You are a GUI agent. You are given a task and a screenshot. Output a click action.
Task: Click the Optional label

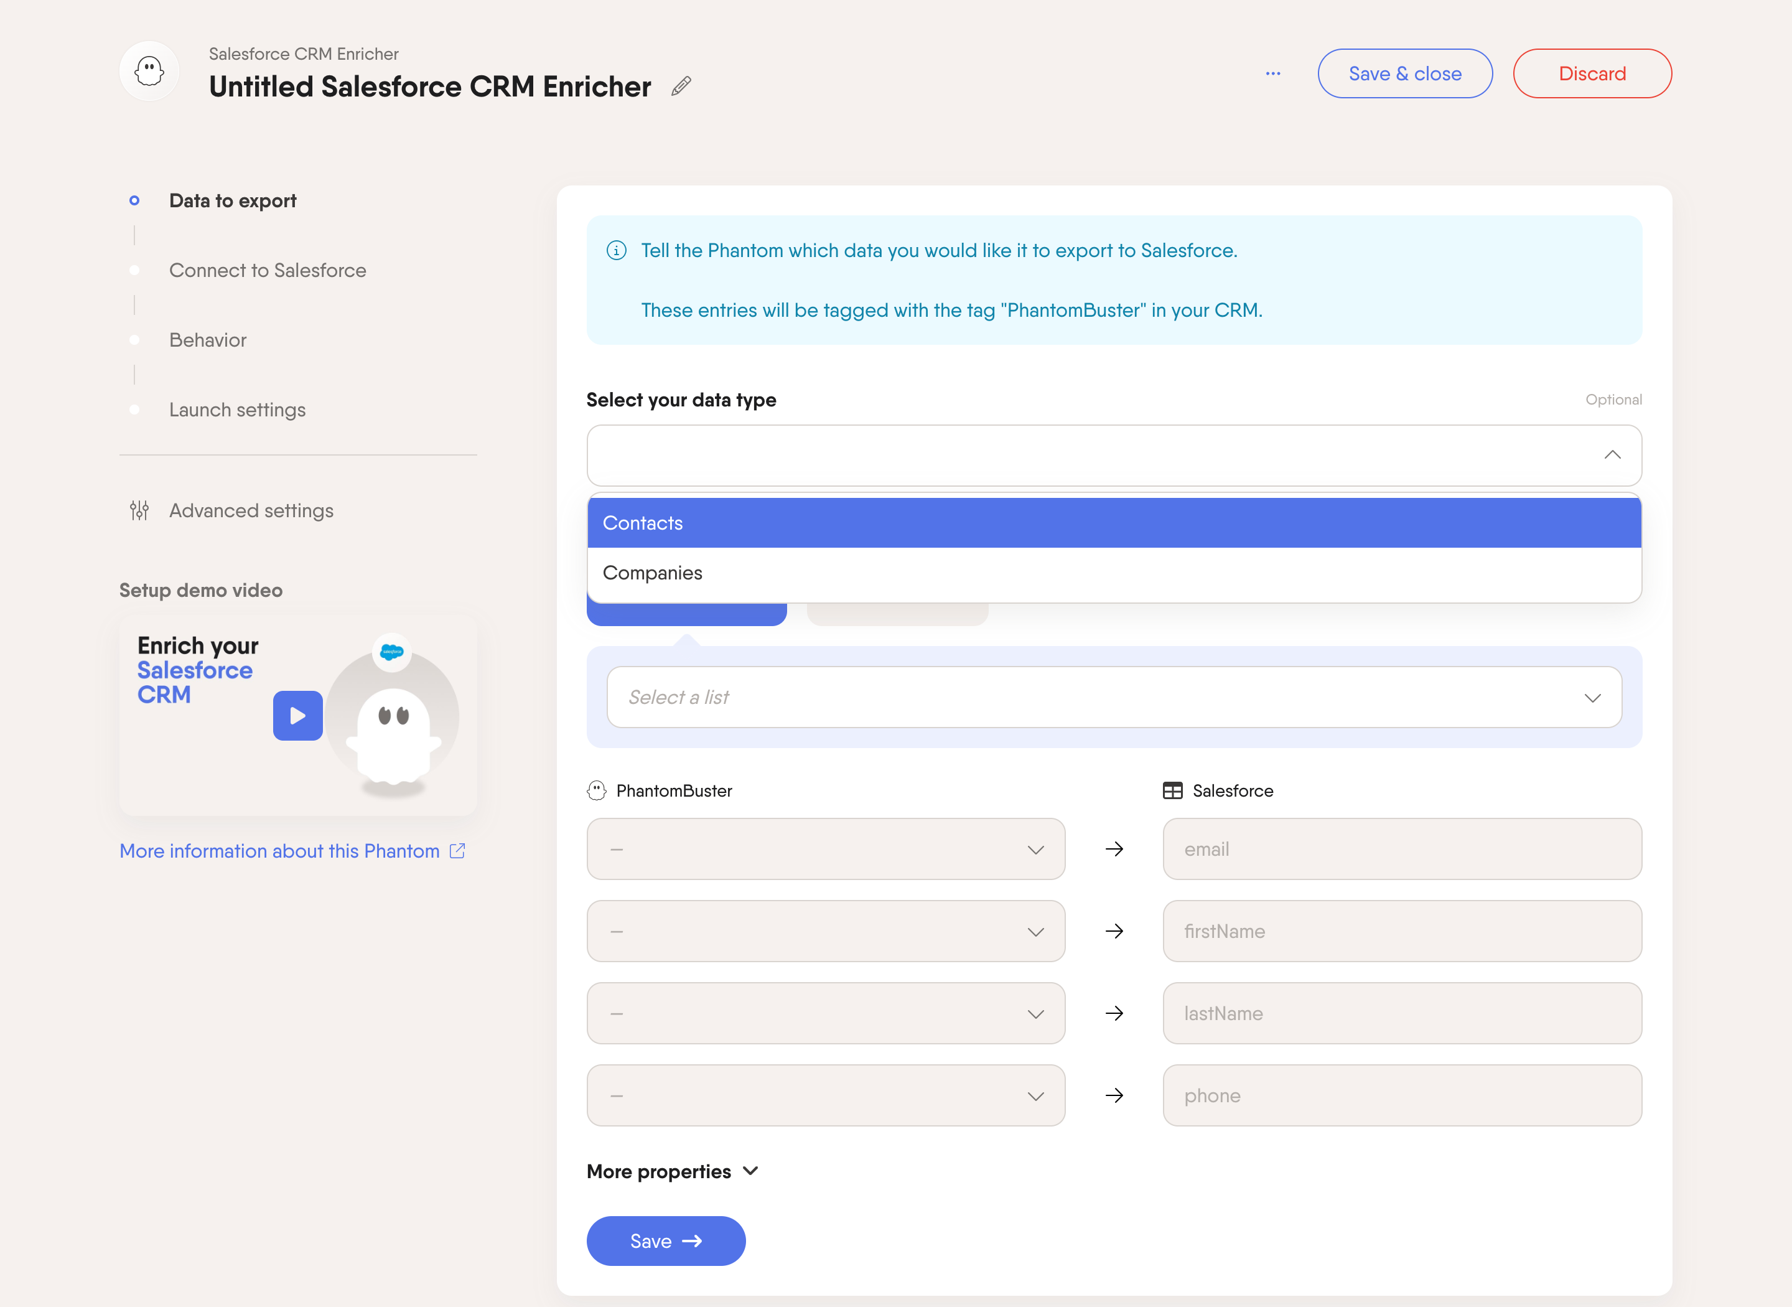tap(1613, 400)
